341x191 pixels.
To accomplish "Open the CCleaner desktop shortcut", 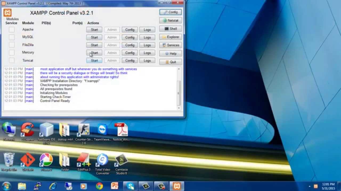I will coord(27,132).
